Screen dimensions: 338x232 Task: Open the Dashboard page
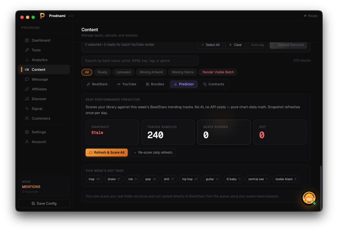pos(44,40)
